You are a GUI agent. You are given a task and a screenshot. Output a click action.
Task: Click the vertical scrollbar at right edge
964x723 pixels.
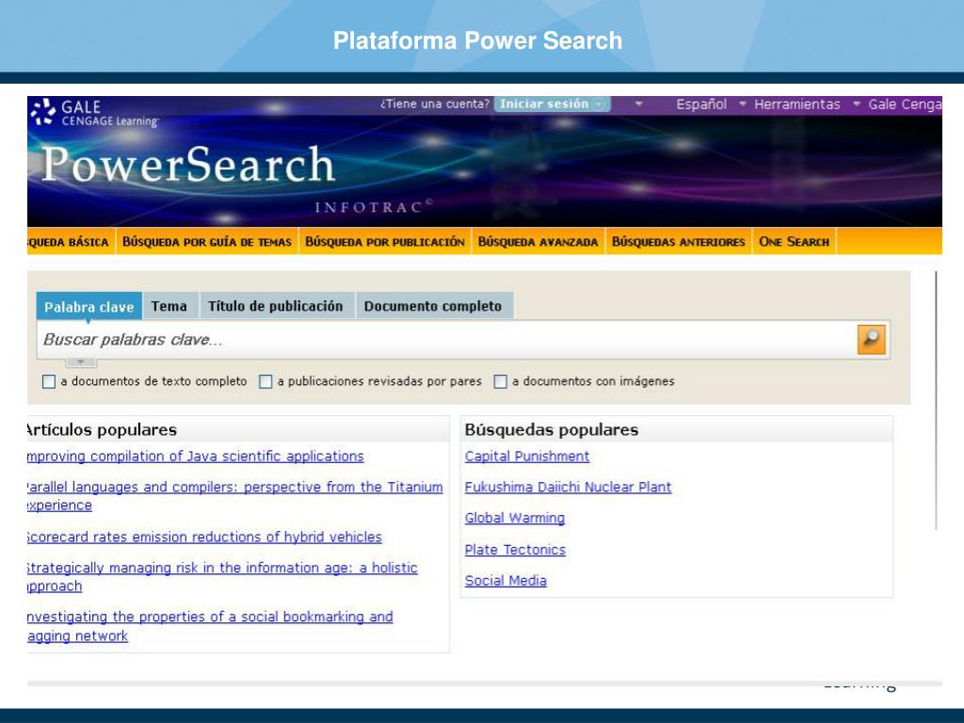tap(937, 400)
